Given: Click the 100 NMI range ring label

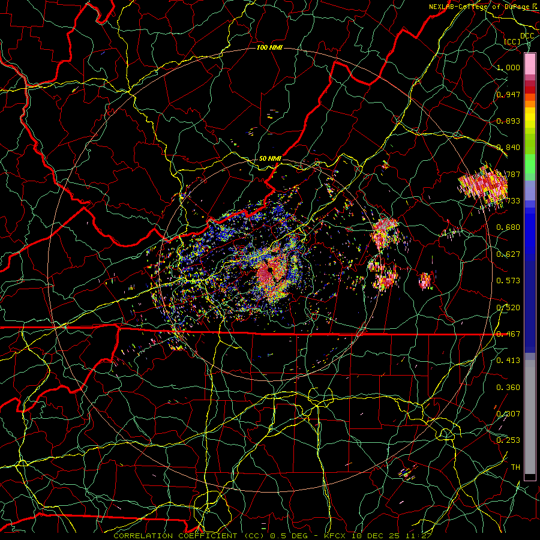Looking at the screenshot, I should [x=269, y=47].
